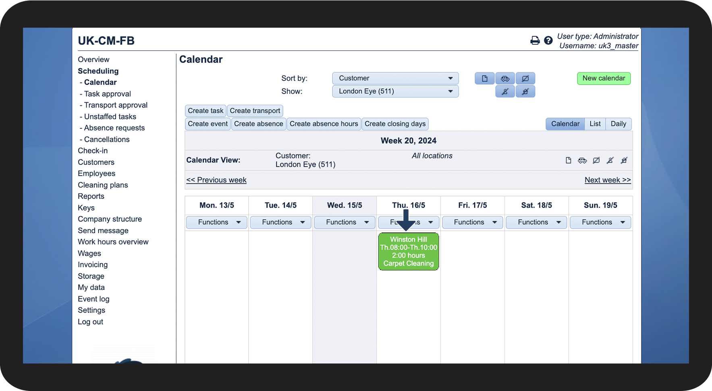Open Employees in the sidebar
The image size is (712, 391).
pyautogui.click(x=97, y=174)
